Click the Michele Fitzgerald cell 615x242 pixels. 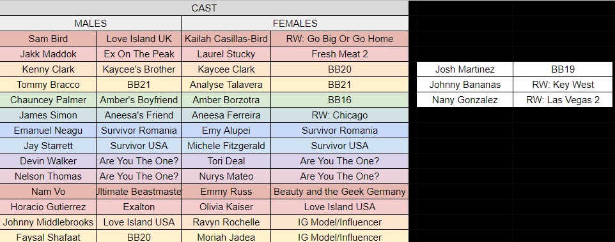pyautogui.click(x=226, y=146)
